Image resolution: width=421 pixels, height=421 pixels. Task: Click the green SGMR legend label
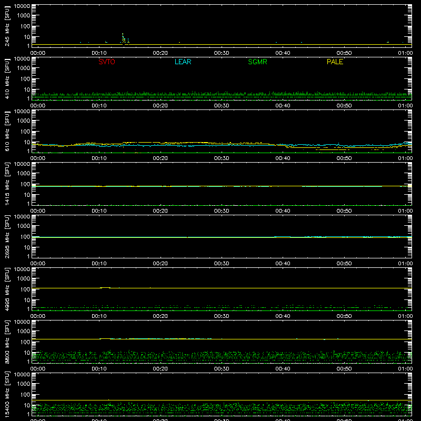pos(257,62)
